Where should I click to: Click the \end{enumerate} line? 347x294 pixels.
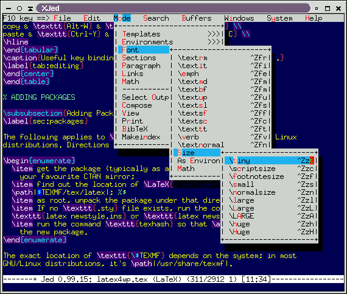coord(35,240)
